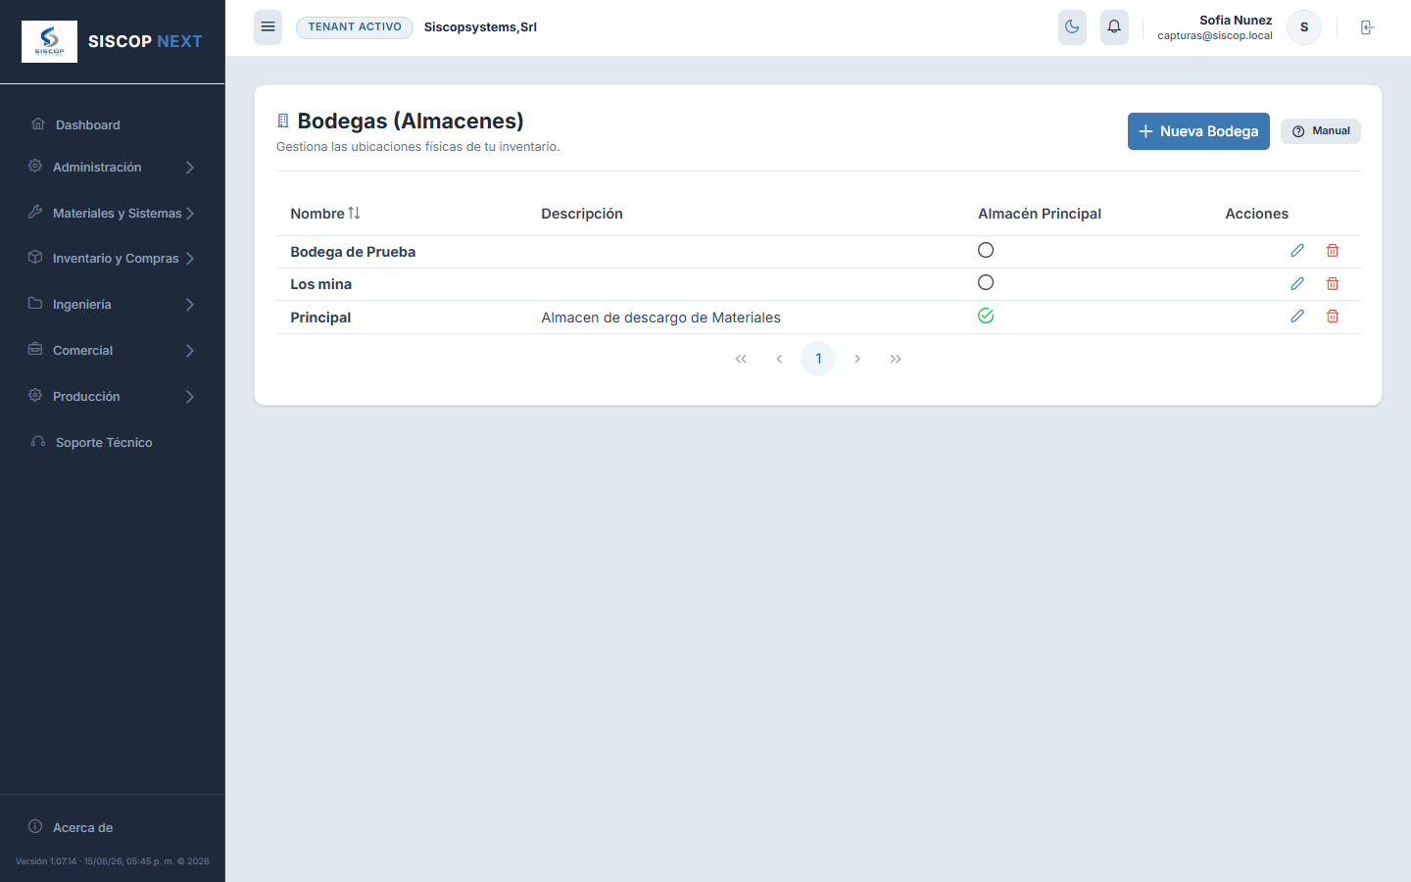The width and height of the screenshot is (1411, 882).
Task: Click the 'Bodega de Prueba' name cell
Action: coord(353,252)
